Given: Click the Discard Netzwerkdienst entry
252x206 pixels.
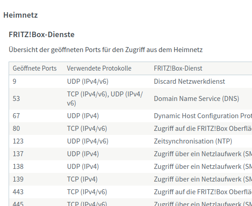Looking at the screenshot, I should pyautogui.click(x=189, y=81).
